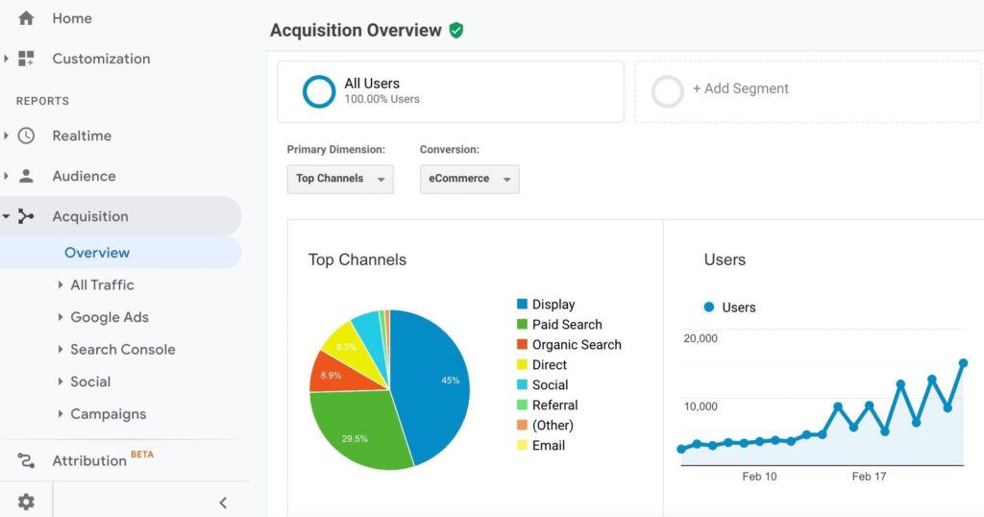Expand the Search Console submenu
This screenshot has width=984, height=517.
click(x=121, y=350)
